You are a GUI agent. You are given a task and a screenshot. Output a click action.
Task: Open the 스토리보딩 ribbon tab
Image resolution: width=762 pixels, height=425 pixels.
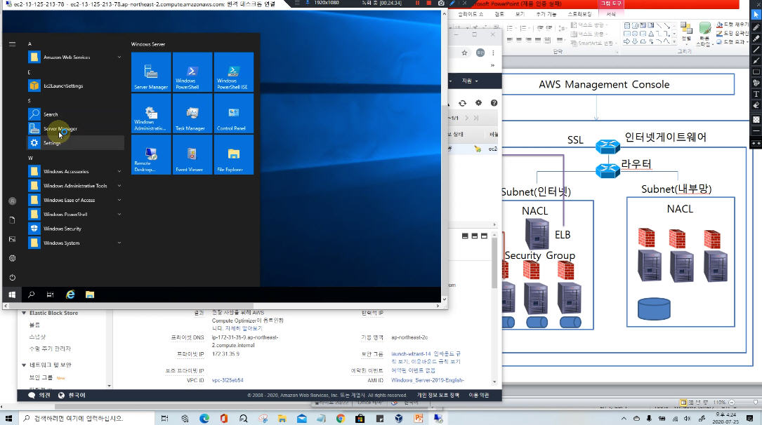pos(580,14)
